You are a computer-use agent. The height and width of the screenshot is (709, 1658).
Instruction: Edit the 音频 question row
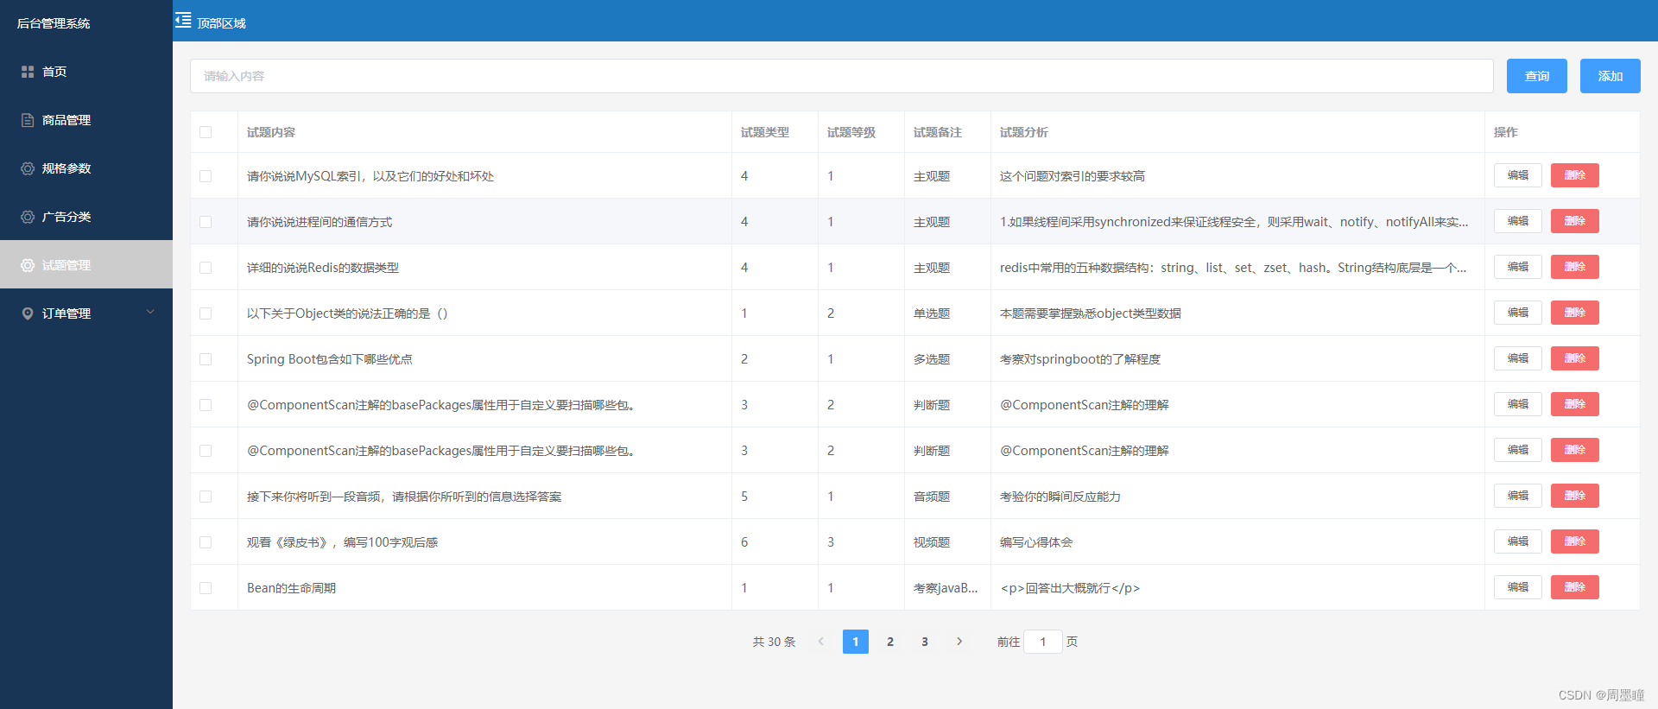[1518, 496]
